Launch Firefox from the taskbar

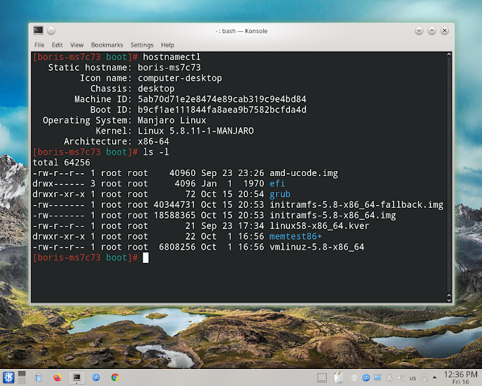57,378
